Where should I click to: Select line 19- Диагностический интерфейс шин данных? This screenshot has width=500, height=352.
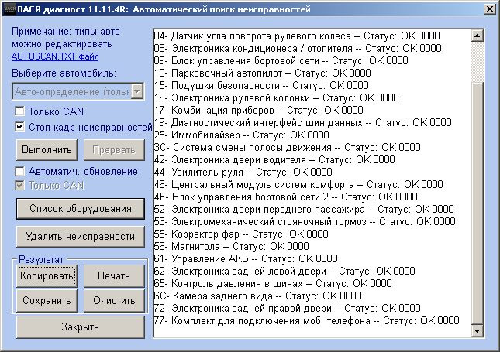pos(302,123)
